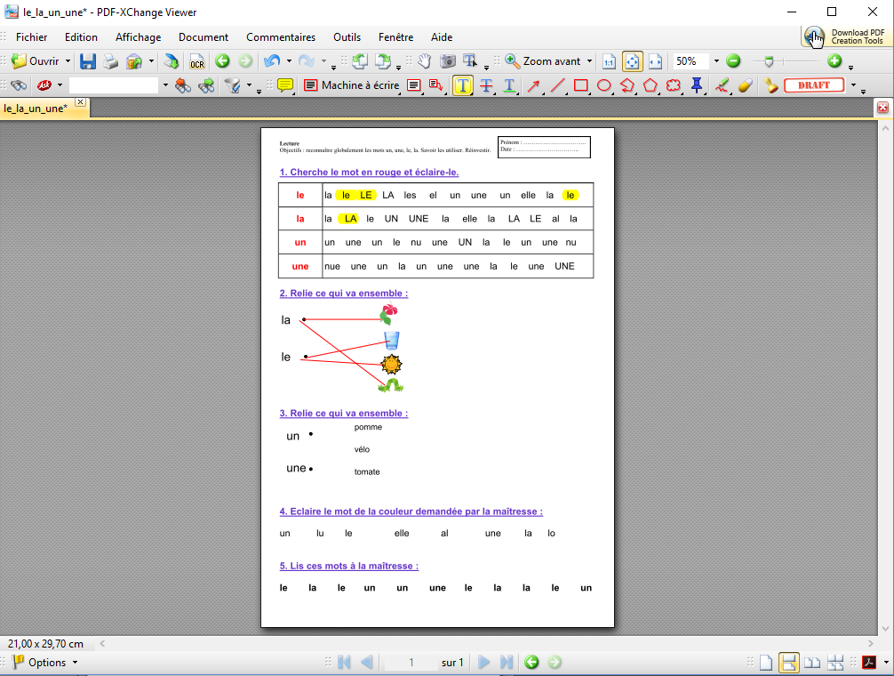This screenshot has height=676, width=894.
Task: Run OCR on the document
Action: (x=196, y=61)
